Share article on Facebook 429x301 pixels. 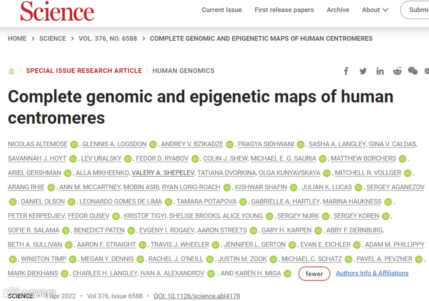346,71
